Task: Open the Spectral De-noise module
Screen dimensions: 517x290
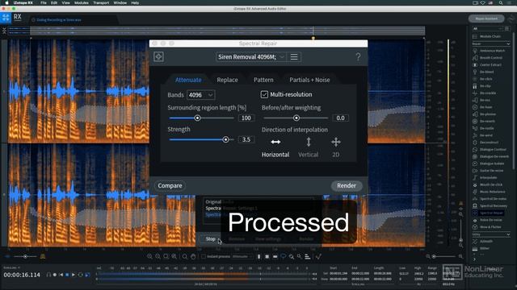Action: coord(489,199)
